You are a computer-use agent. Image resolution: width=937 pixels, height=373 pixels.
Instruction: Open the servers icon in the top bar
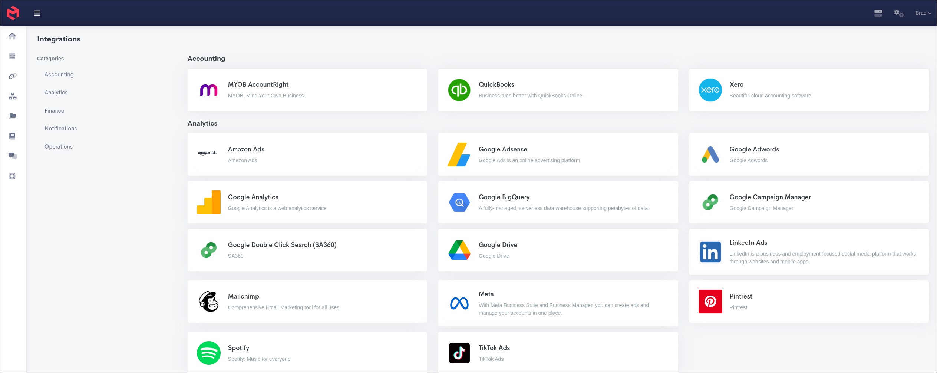tap(878, 13)
